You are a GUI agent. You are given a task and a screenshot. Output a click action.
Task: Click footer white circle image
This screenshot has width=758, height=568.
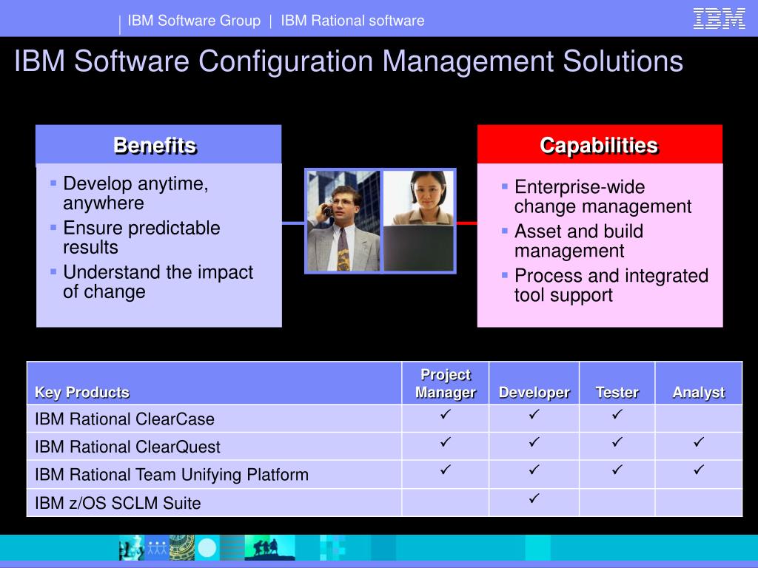(207, 548)
